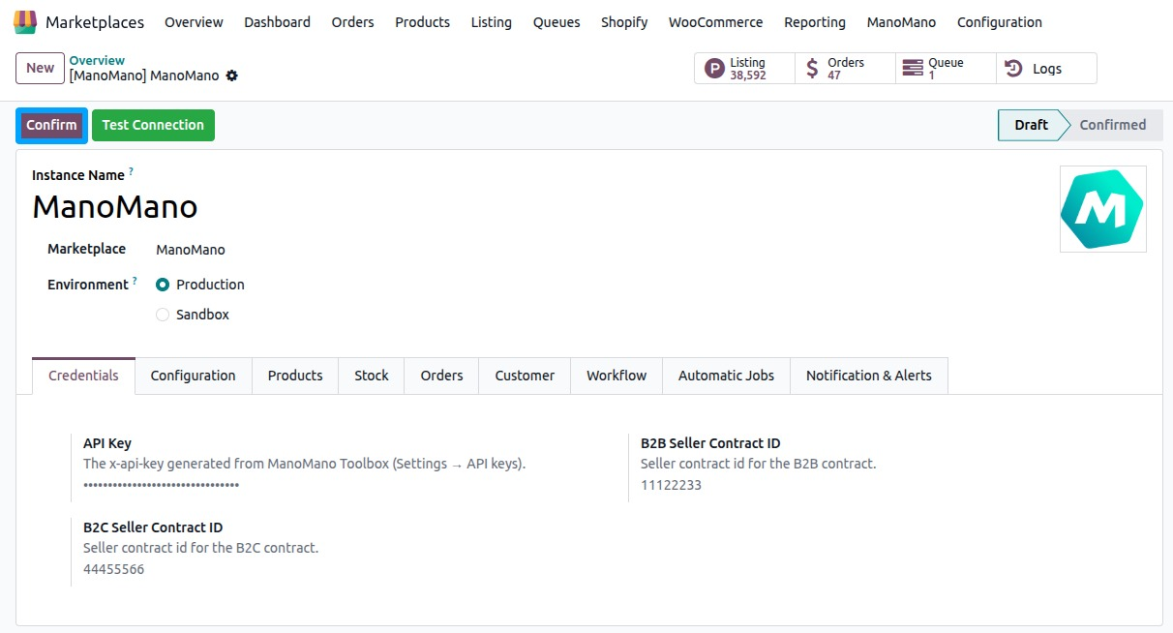
Task: Open the Configuration menu in top bar
Action: pos(1000,22)
